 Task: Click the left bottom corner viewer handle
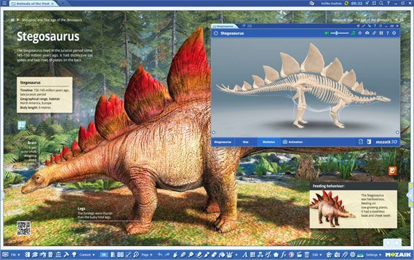click(x=214, y=132)
